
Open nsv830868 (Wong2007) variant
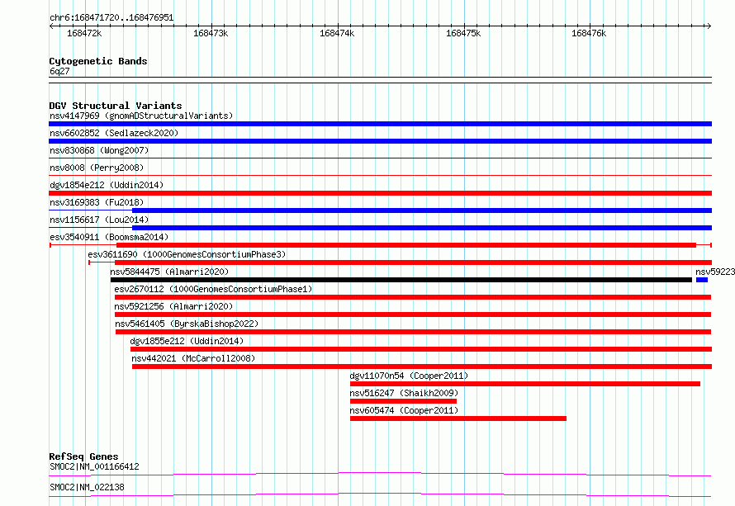coord(99,150)
